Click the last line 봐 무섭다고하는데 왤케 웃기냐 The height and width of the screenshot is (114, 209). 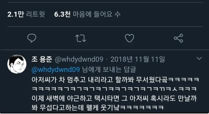pos(97,107)
